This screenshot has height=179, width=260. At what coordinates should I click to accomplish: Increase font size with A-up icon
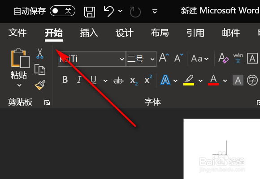(x=164, y=58)
